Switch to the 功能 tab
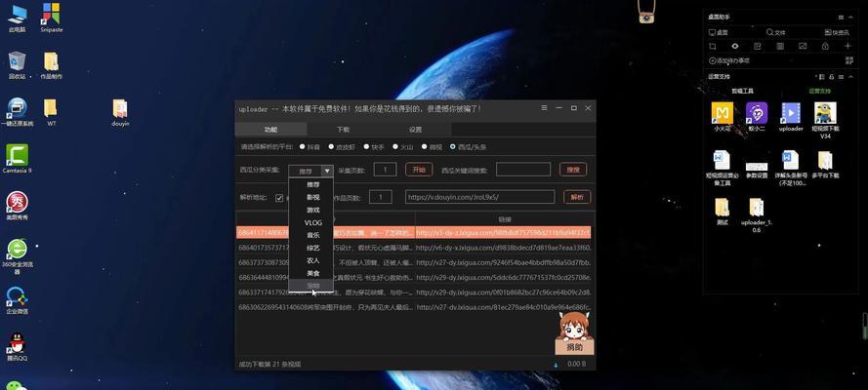 270,130
